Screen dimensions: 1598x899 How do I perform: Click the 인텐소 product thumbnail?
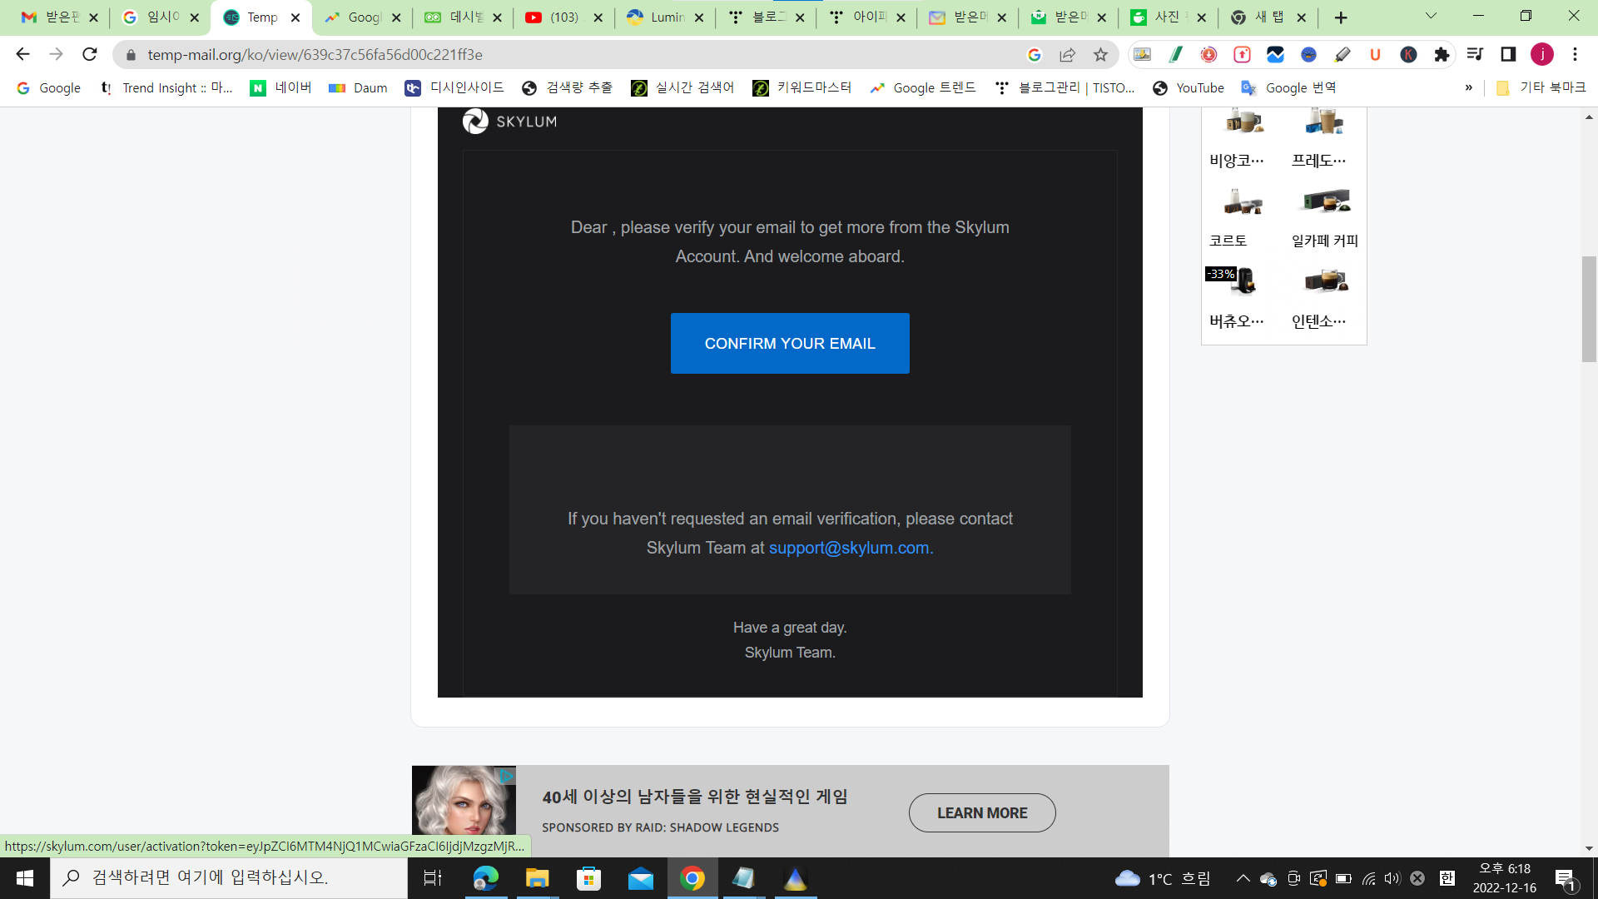click(x=1325, y=281)
